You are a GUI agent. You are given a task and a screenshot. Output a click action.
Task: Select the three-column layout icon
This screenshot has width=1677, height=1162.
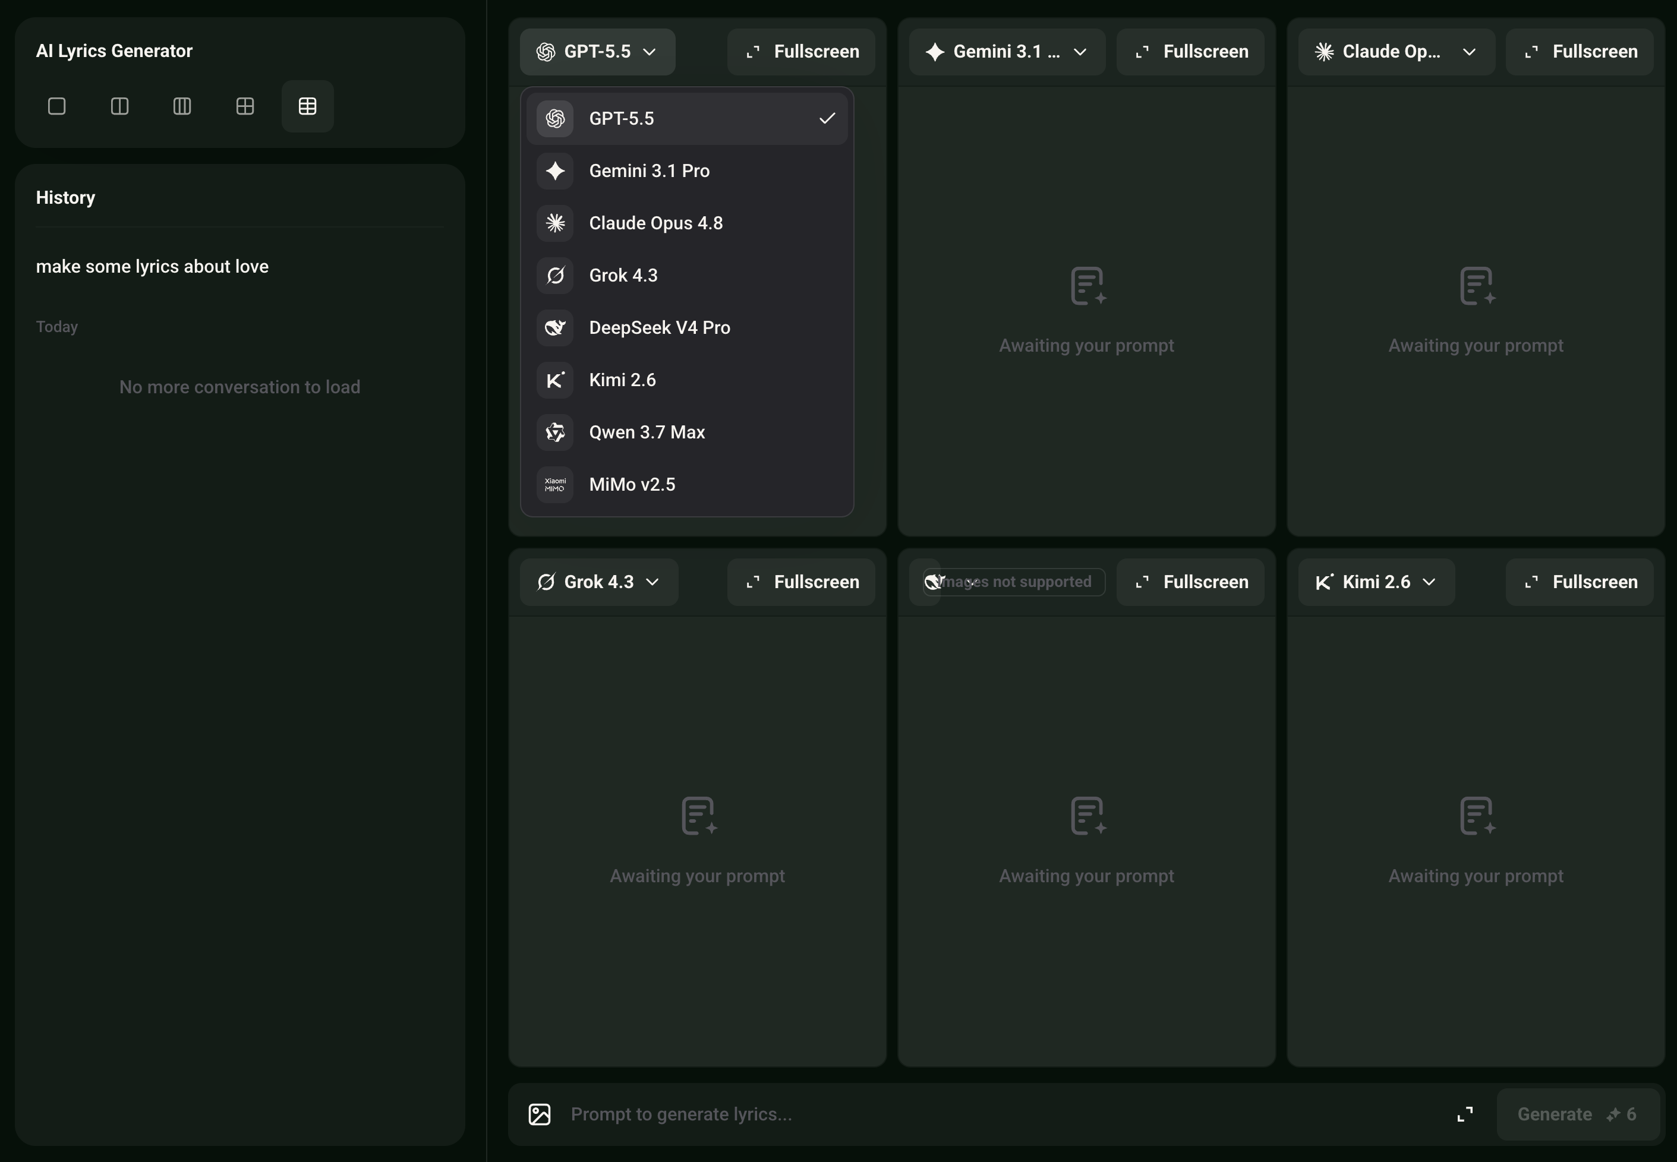click(x=182, y=106)
